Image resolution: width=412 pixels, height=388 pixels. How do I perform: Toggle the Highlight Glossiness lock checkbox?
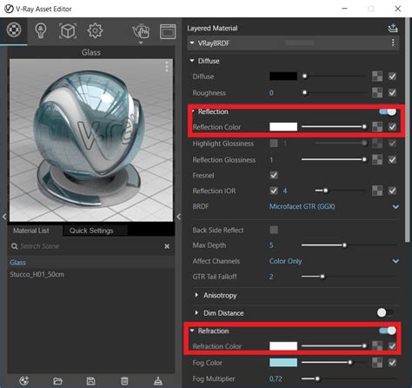click(274, 144)
